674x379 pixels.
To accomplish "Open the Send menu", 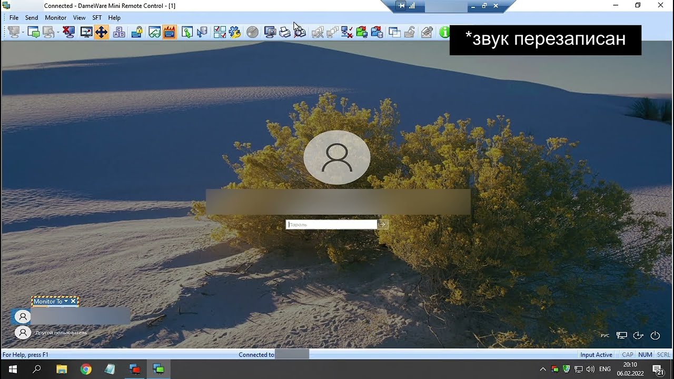I will coord(32,17).
